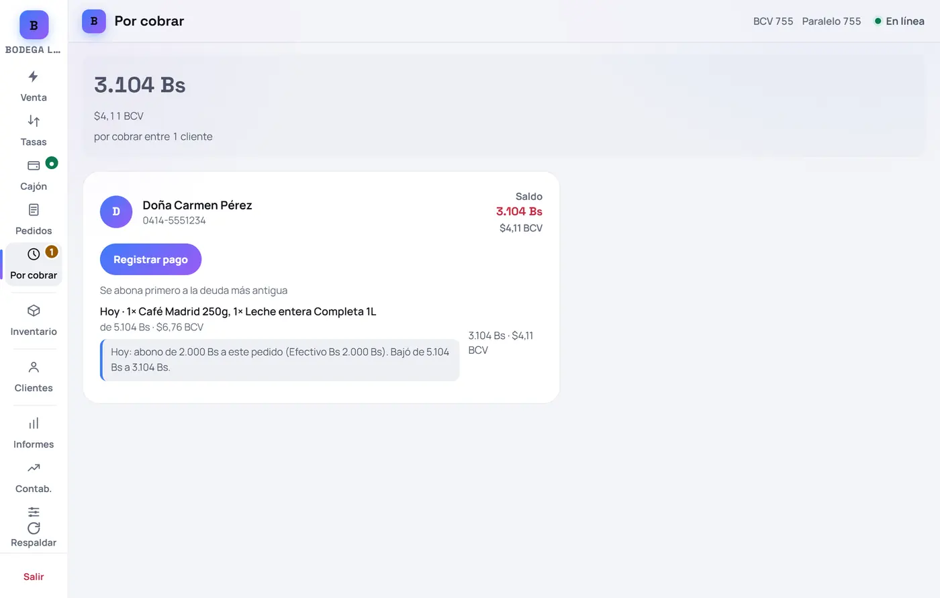The width and height of the screenshot is (940, 598).
Task: Open the Informes bar chart icon
Action: point(34,423)
